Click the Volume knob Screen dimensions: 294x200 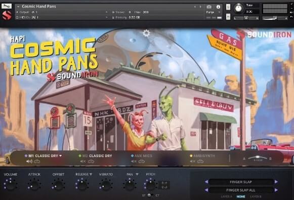tap(11, 185)
